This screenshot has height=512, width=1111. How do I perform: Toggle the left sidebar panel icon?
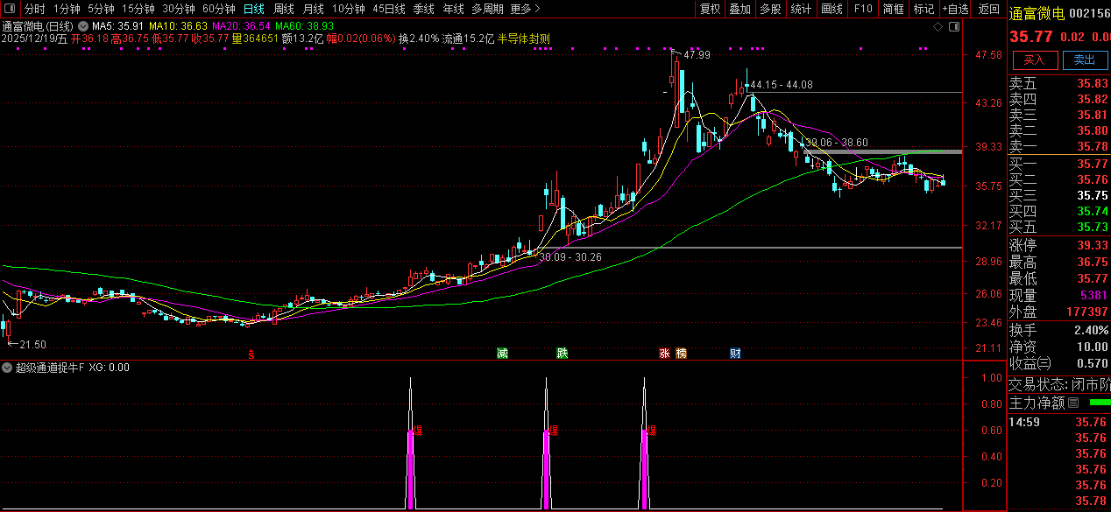tap(8, 9)
